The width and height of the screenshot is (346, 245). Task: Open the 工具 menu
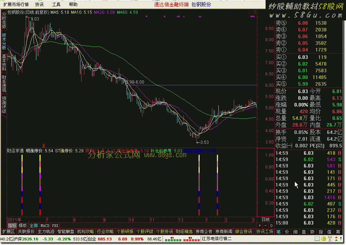[x=56, y=5]
